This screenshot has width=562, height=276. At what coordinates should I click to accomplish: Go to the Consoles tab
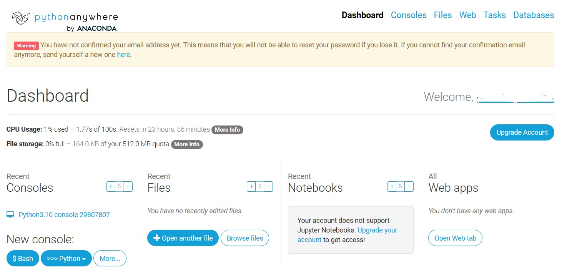[x=409, y=15]
